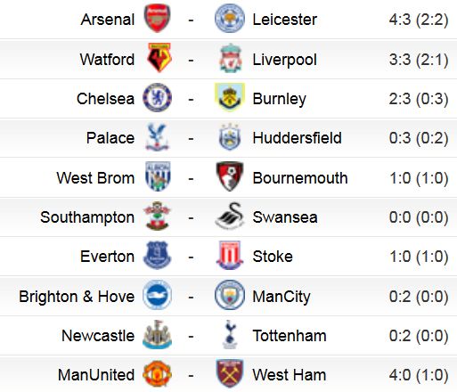This screenshot has height=392, width=457.
Task: Click the ManUnited 4:0 (1:0) result
Action: click(x=419, y=375)
